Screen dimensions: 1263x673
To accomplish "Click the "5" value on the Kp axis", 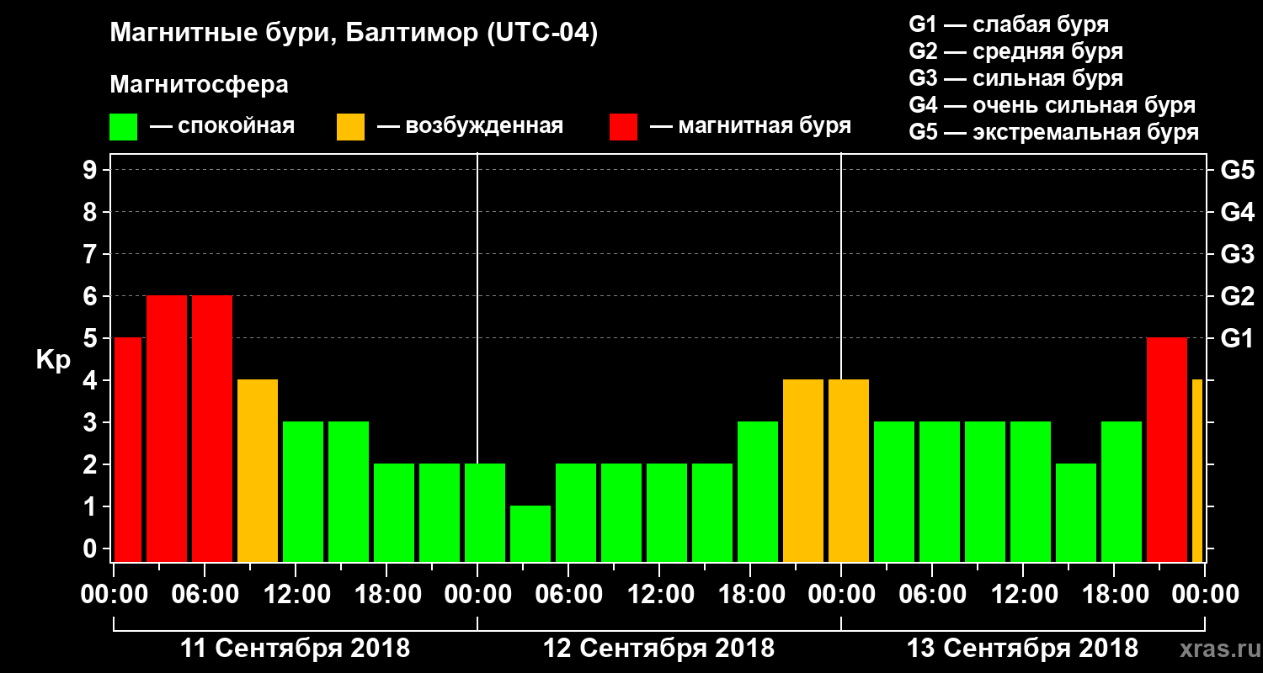I will pos(92,338).
